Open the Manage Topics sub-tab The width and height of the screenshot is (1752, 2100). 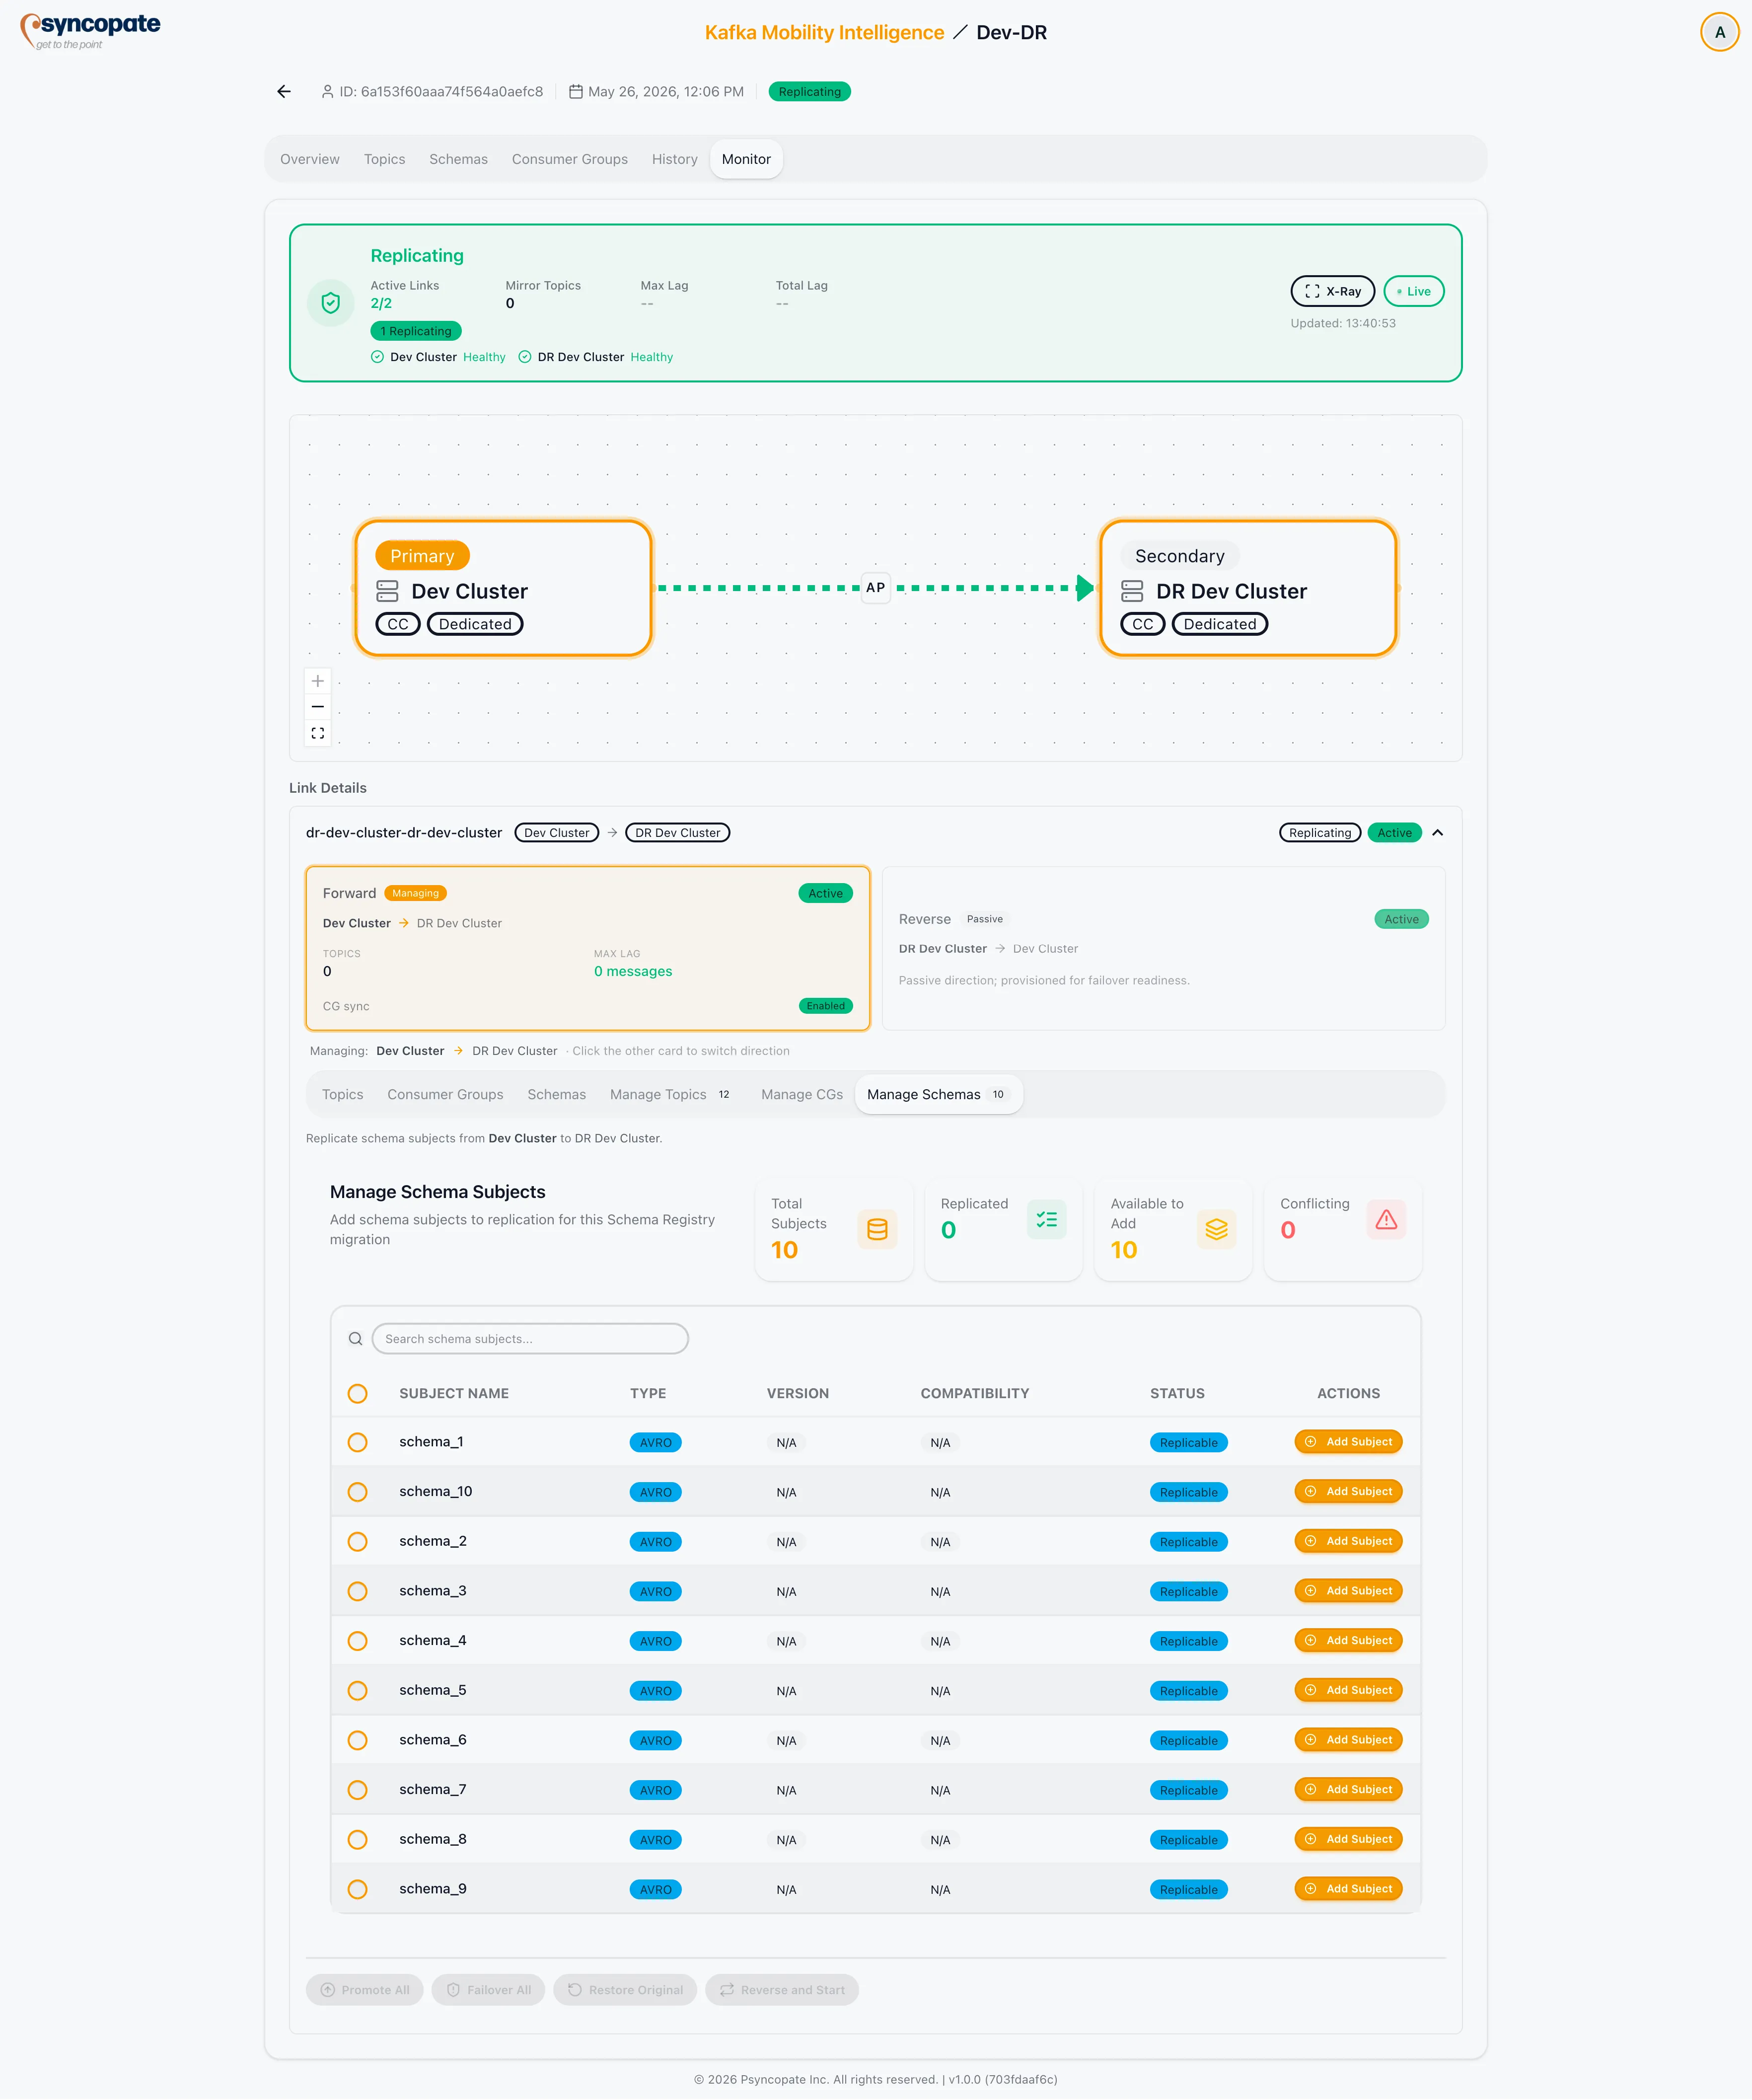670,1095
